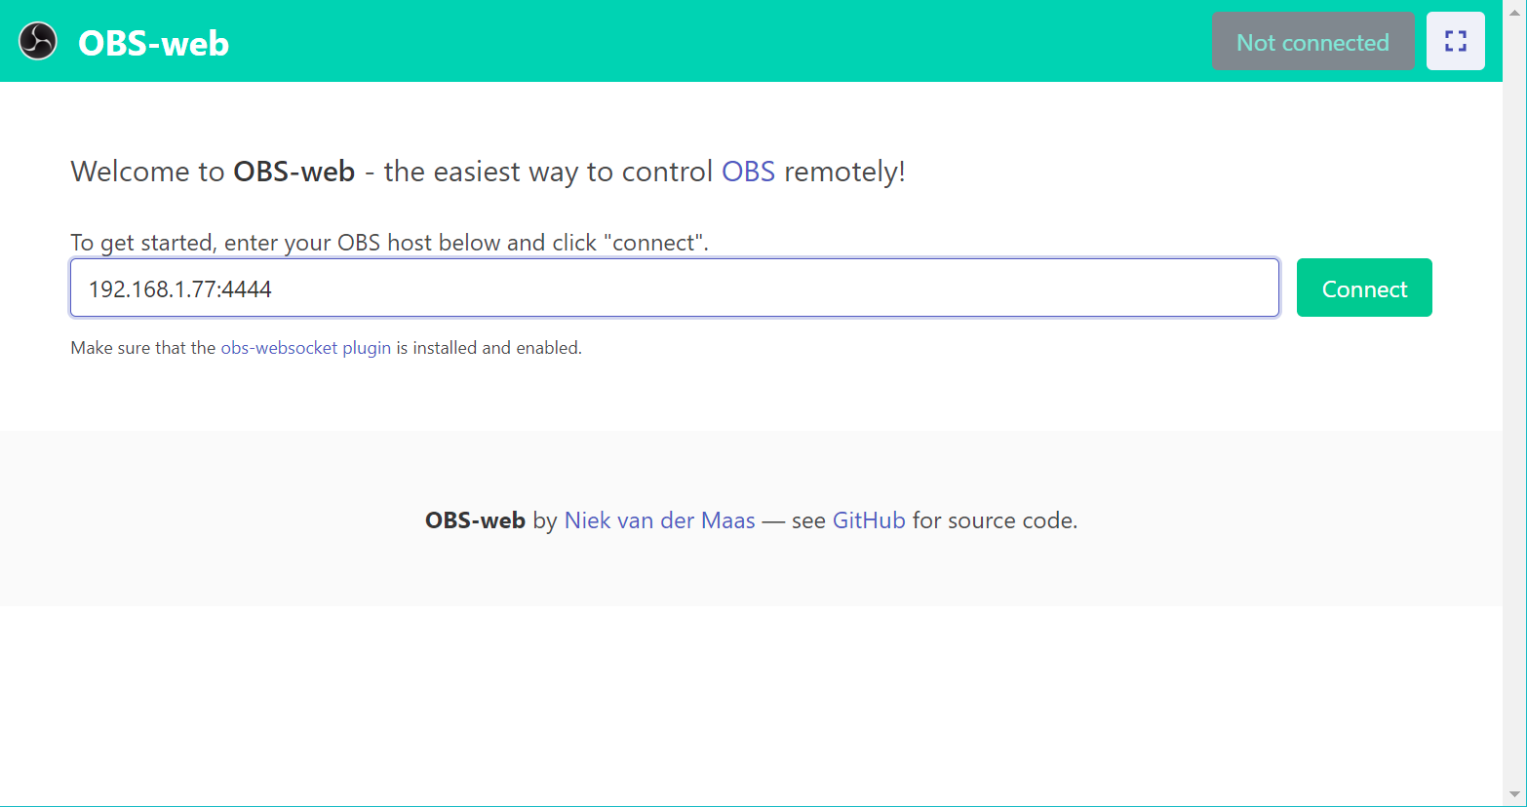Open the GitHub source code link

click(868, 520)
